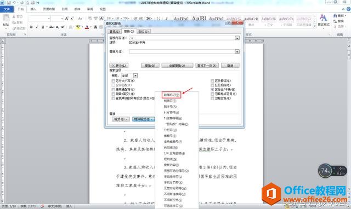The width and height of the screenshot is (351, 209).
Task: Click the 更少 button
Action: pos(118,66)
